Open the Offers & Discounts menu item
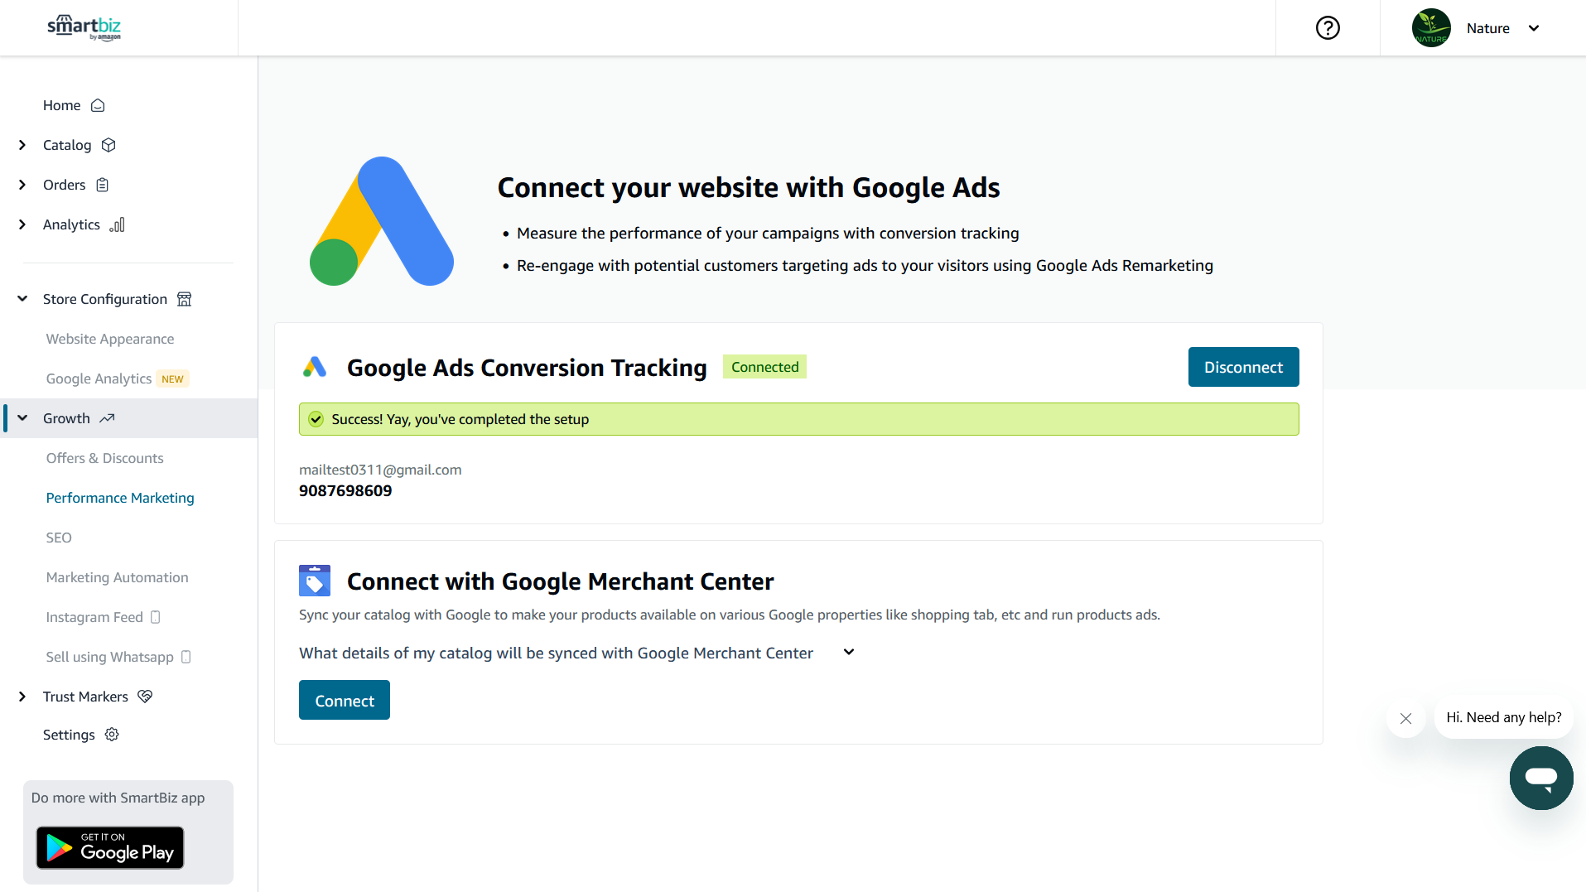1586x892 pixels. 105,458
